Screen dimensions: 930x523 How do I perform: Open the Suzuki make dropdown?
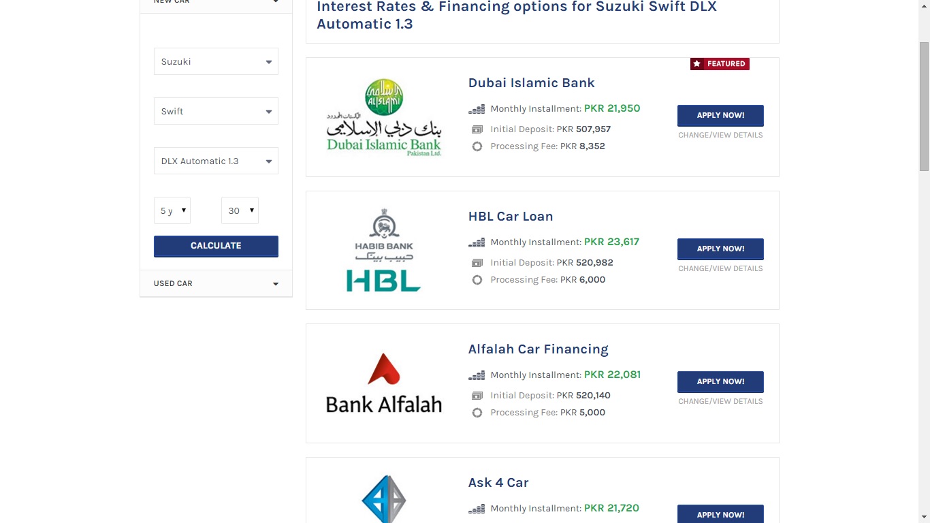click(x=216, y=61)
